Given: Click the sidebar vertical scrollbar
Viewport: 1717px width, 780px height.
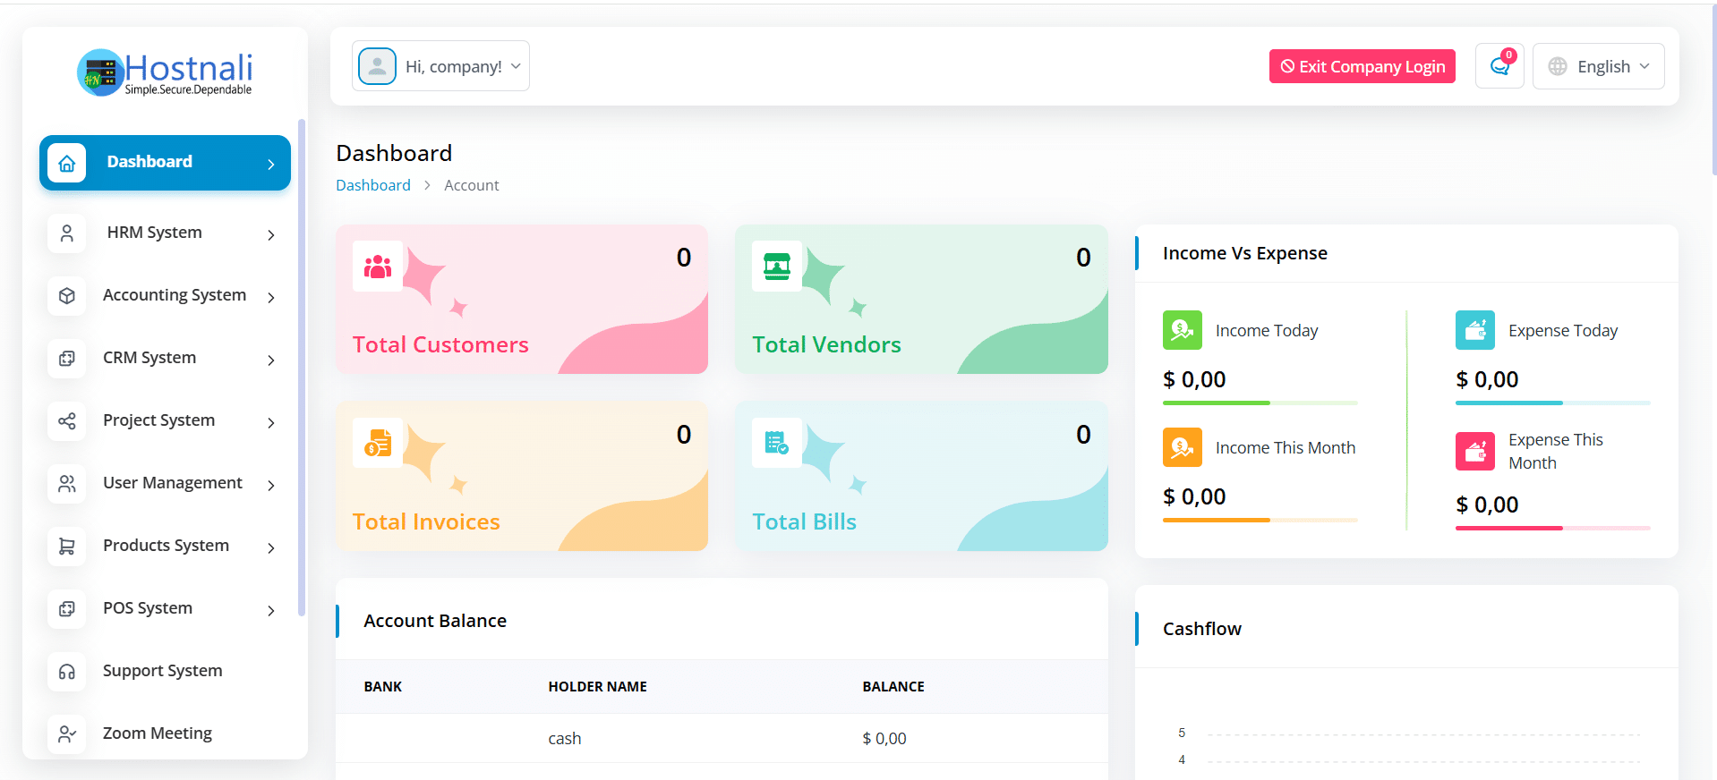Looking at the screenshot, I should pyautogui.click(x=302, y=367).
